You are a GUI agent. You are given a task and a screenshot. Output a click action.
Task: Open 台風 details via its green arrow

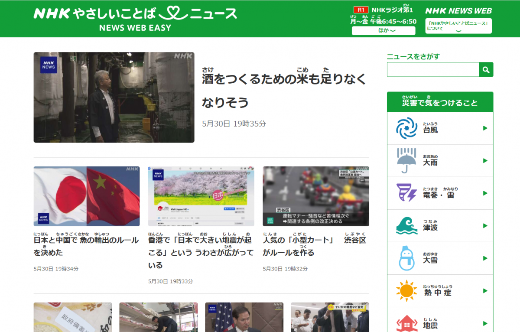[485, 128]
